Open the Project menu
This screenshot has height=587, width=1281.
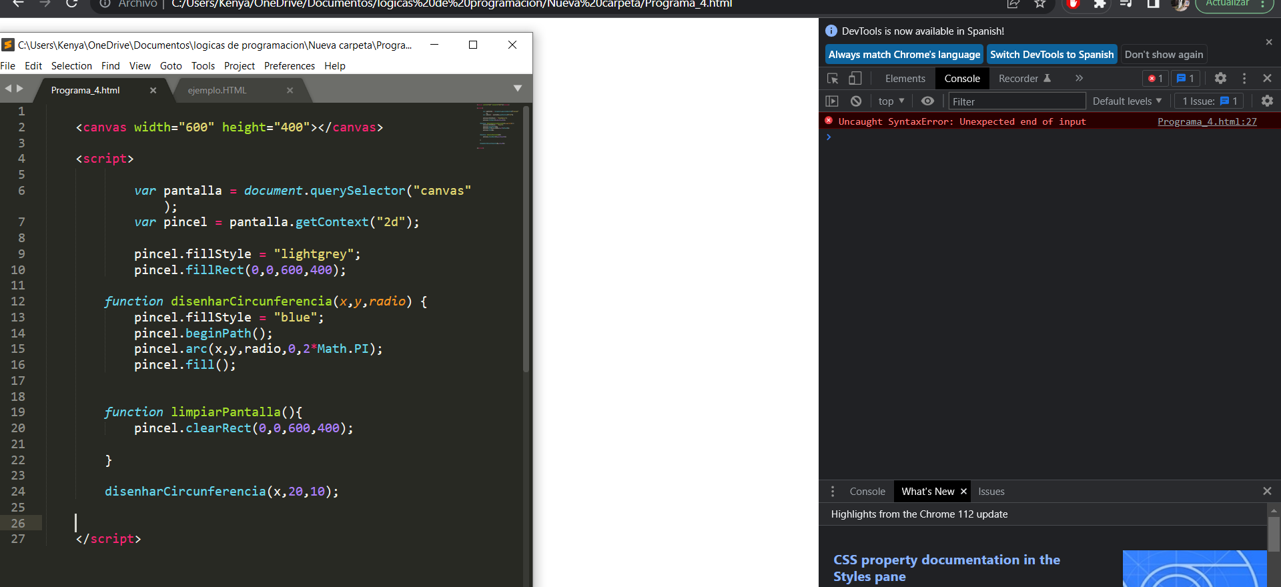point(240,65)
